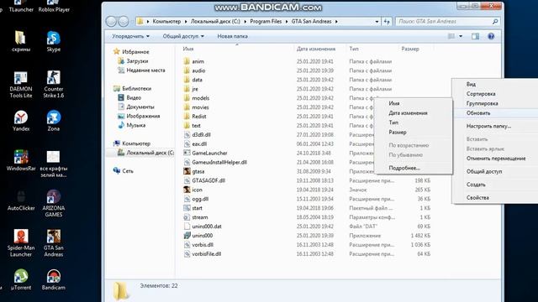538x302 pixels.
Task: Open the Skype desktop shortcut
Action: 54,41
